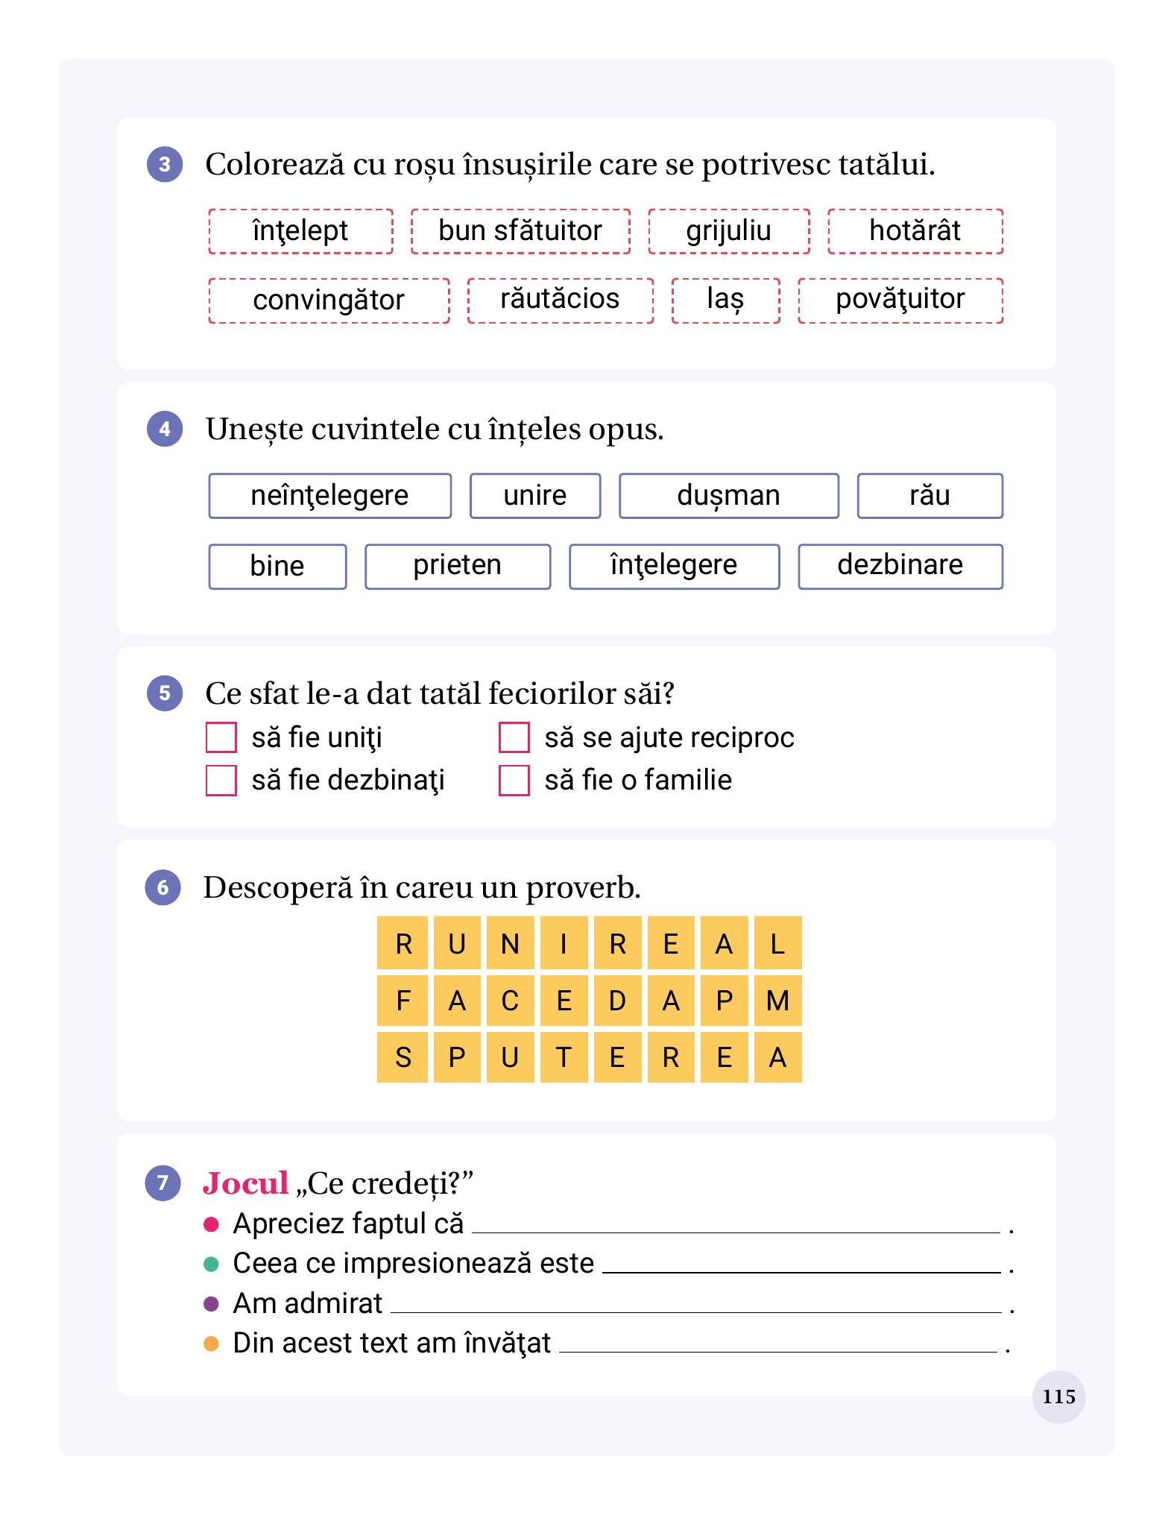Tick the să se ajute reciproc checkbox
The height and width of the screenshot is (1527, 1174).
[514, 737]
